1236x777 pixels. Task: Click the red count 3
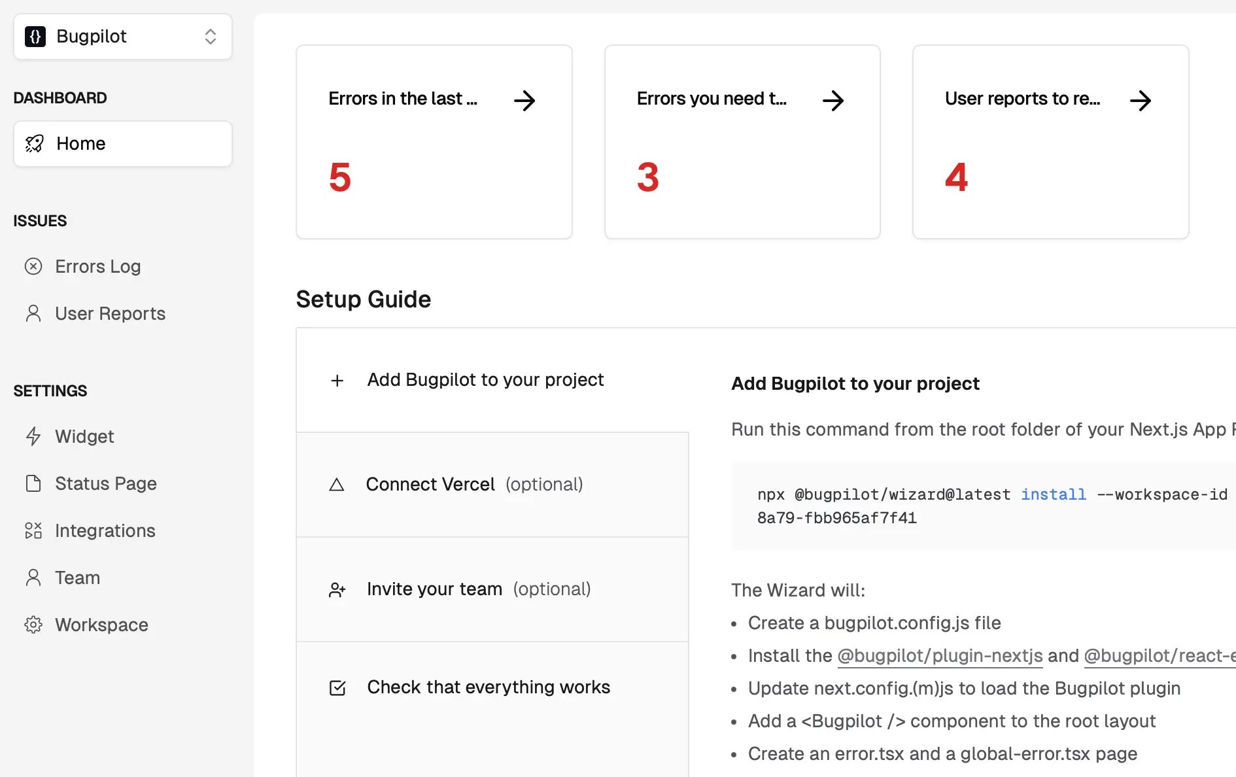(x=648, y=177)
